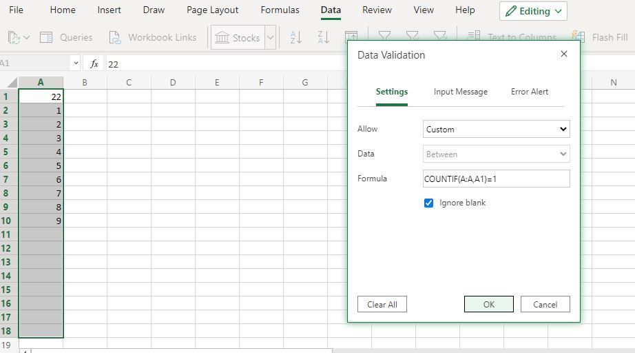This screenshot has height=353, width=635.
Task: Click the fx insert function icon
Action: pyautogui.click(x=94, y=63)
